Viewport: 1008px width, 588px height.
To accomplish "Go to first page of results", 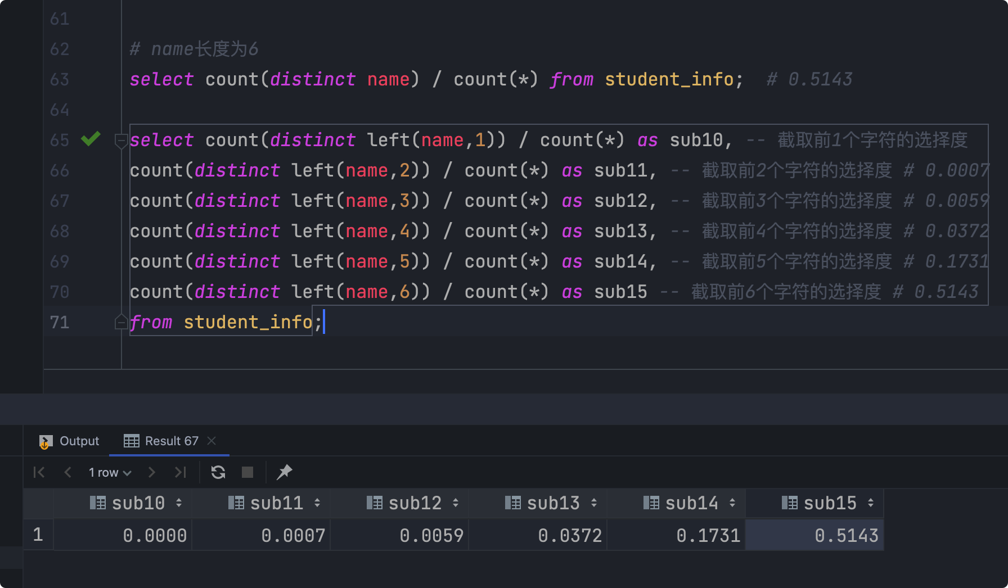I will (39, 472).
